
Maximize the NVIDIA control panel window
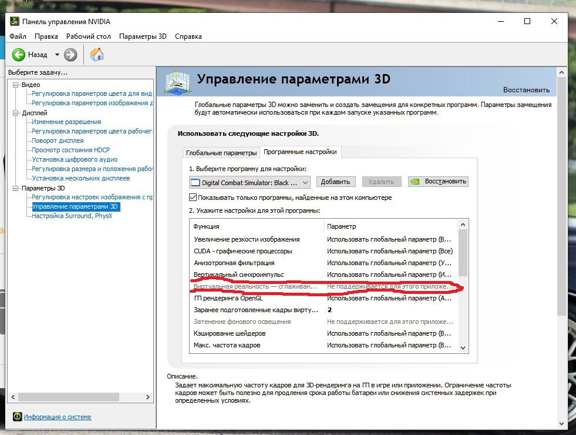pyautogui.click(x=527, y=21)
